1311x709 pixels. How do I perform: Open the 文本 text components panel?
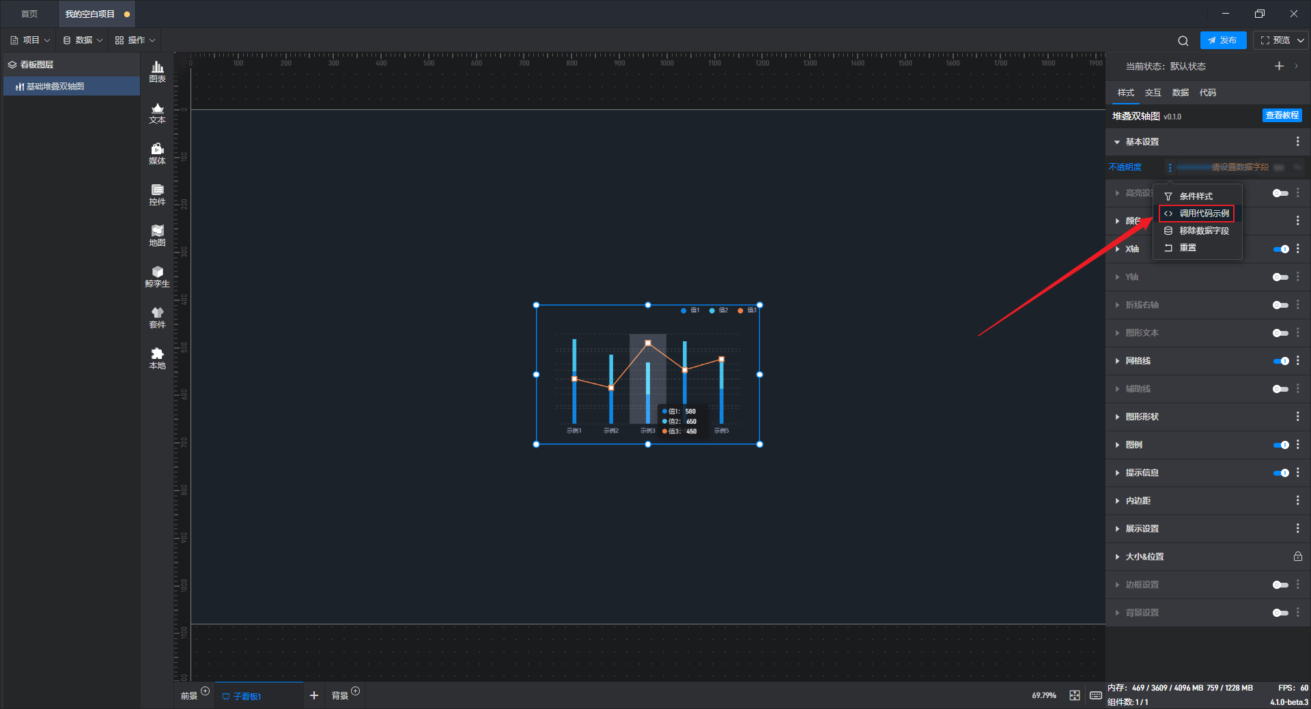click(157, 113)
